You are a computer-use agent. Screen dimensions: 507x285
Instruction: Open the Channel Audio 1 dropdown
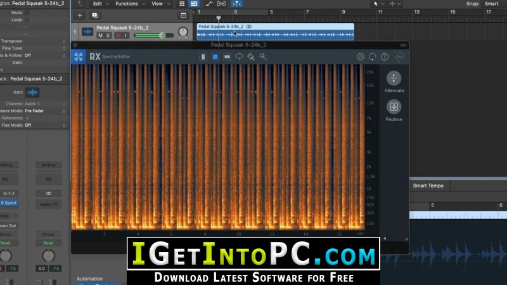64,104
